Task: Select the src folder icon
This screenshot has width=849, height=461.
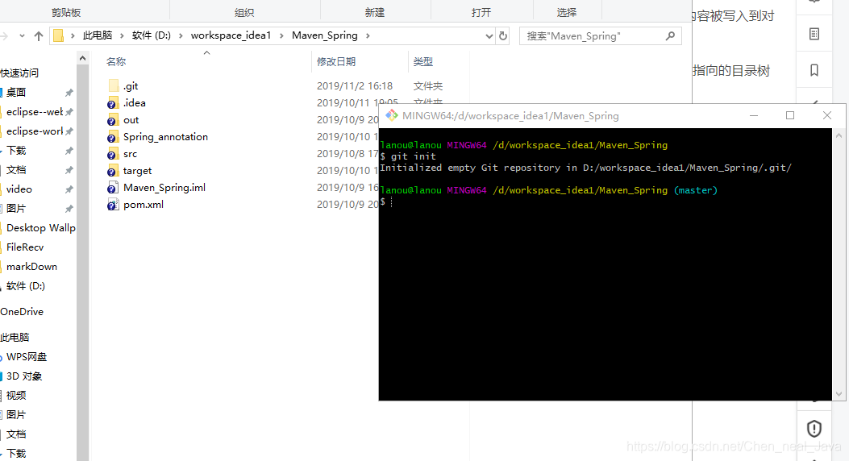Action: point(113,154)
